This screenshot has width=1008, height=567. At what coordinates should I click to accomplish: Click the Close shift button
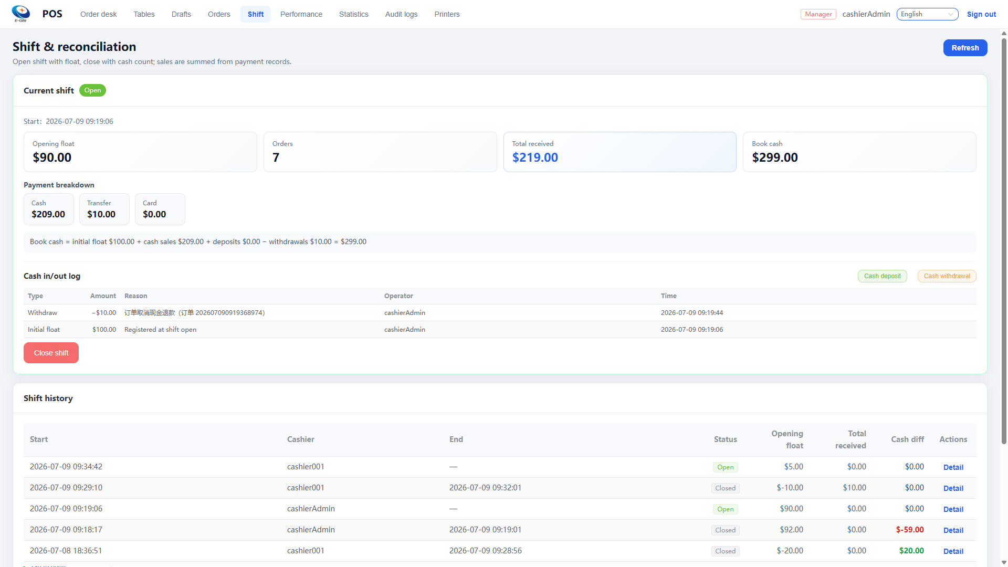(x=51, y=353)
